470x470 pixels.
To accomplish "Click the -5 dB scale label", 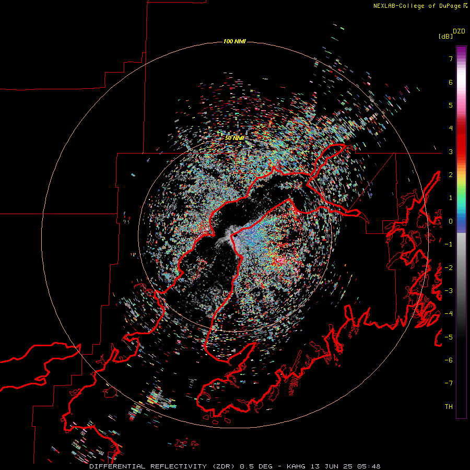I will [x=449, y=337].
